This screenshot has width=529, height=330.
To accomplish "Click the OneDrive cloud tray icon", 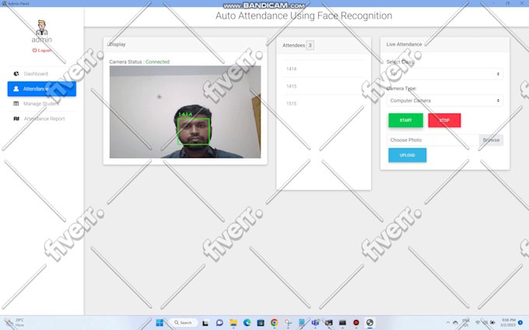I will click(x=455, y=322).
